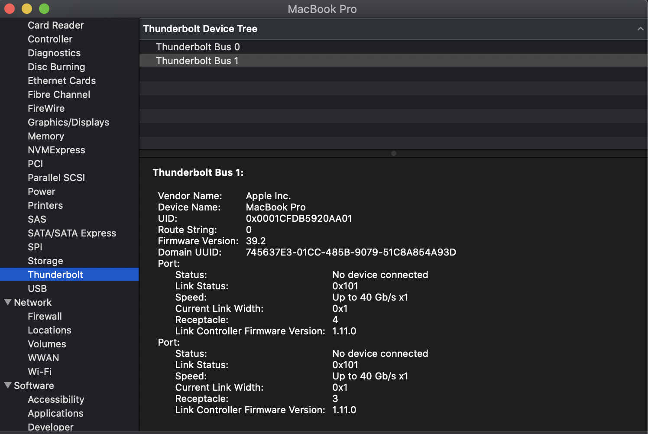
Task: Select PCI in sidebar
Action: [x=36, y=164]
